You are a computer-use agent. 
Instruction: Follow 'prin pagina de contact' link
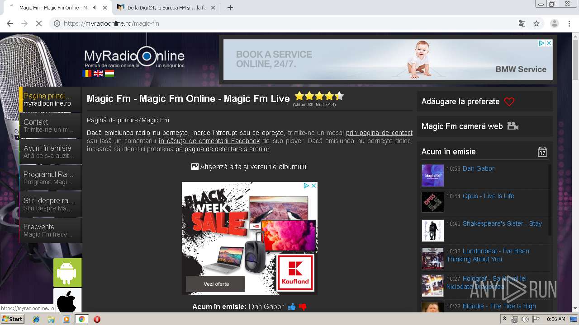pyautogui.click(x=379, y=133)
